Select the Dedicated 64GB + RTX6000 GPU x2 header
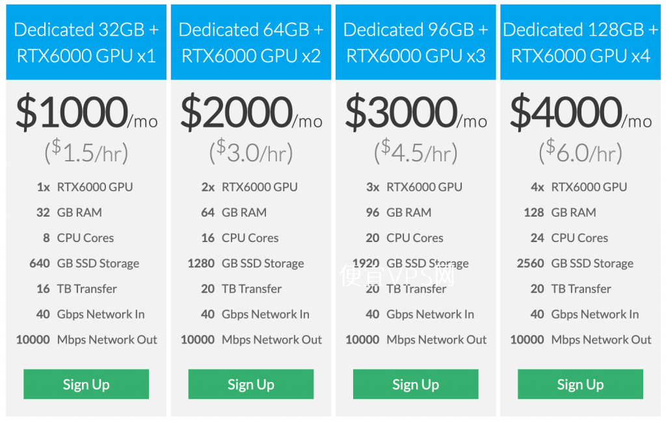This screenshot has width=666, height=421. click(x=250, y=42)
